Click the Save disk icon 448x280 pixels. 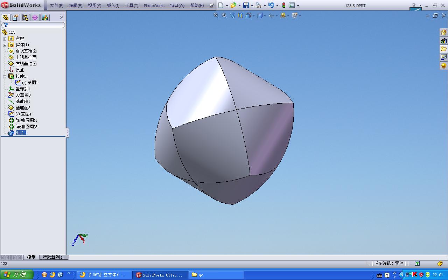pyautogui.click(x=246, y=5)
